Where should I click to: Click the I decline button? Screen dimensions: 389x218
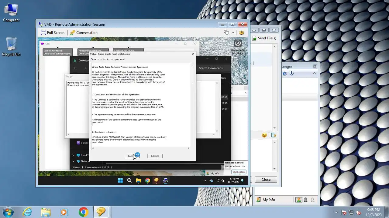155,156
